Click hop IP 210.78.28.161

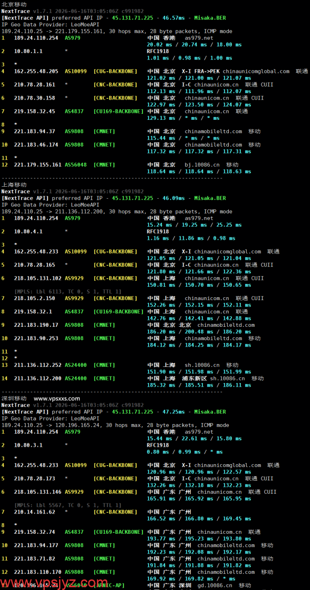point(35,84)
